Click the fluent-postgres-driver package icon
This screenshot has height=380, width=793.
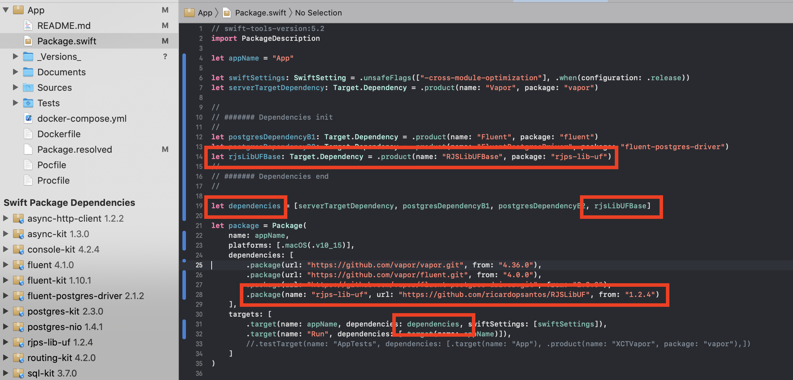coord(18,296)
